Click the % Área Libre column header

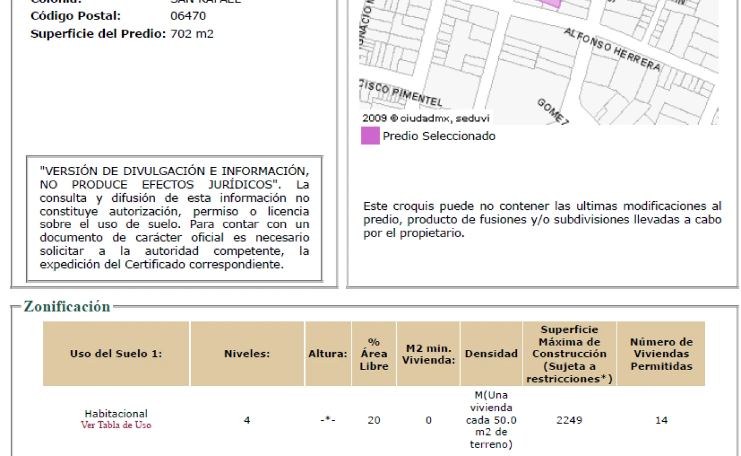point(374,354)
